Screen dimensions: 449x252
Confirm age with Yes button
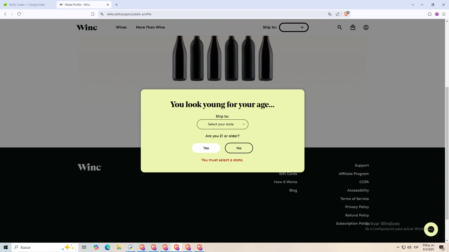point(206,148)
